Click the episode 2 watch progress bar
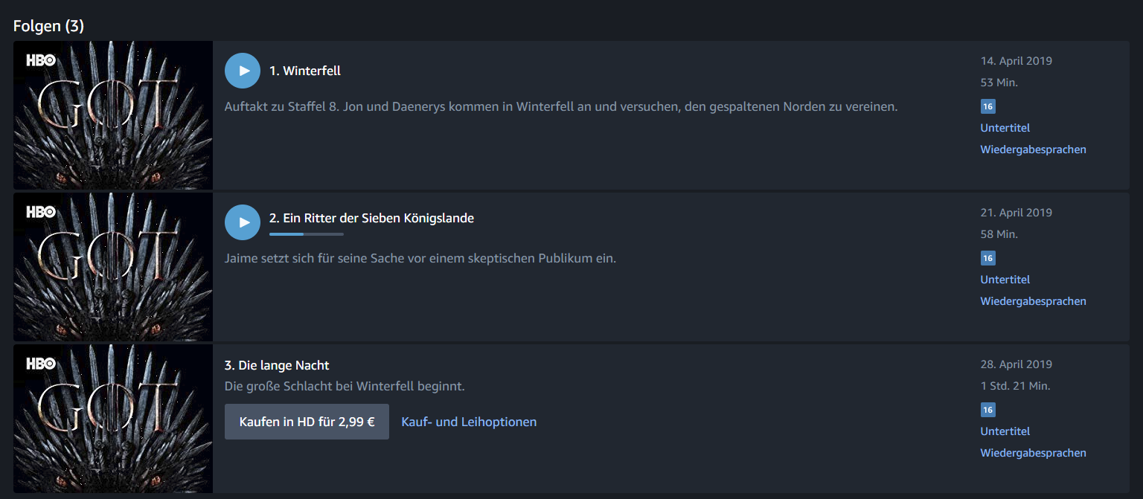The width and height of the screenshot is (1143, 499). click(x=307, y=234)
